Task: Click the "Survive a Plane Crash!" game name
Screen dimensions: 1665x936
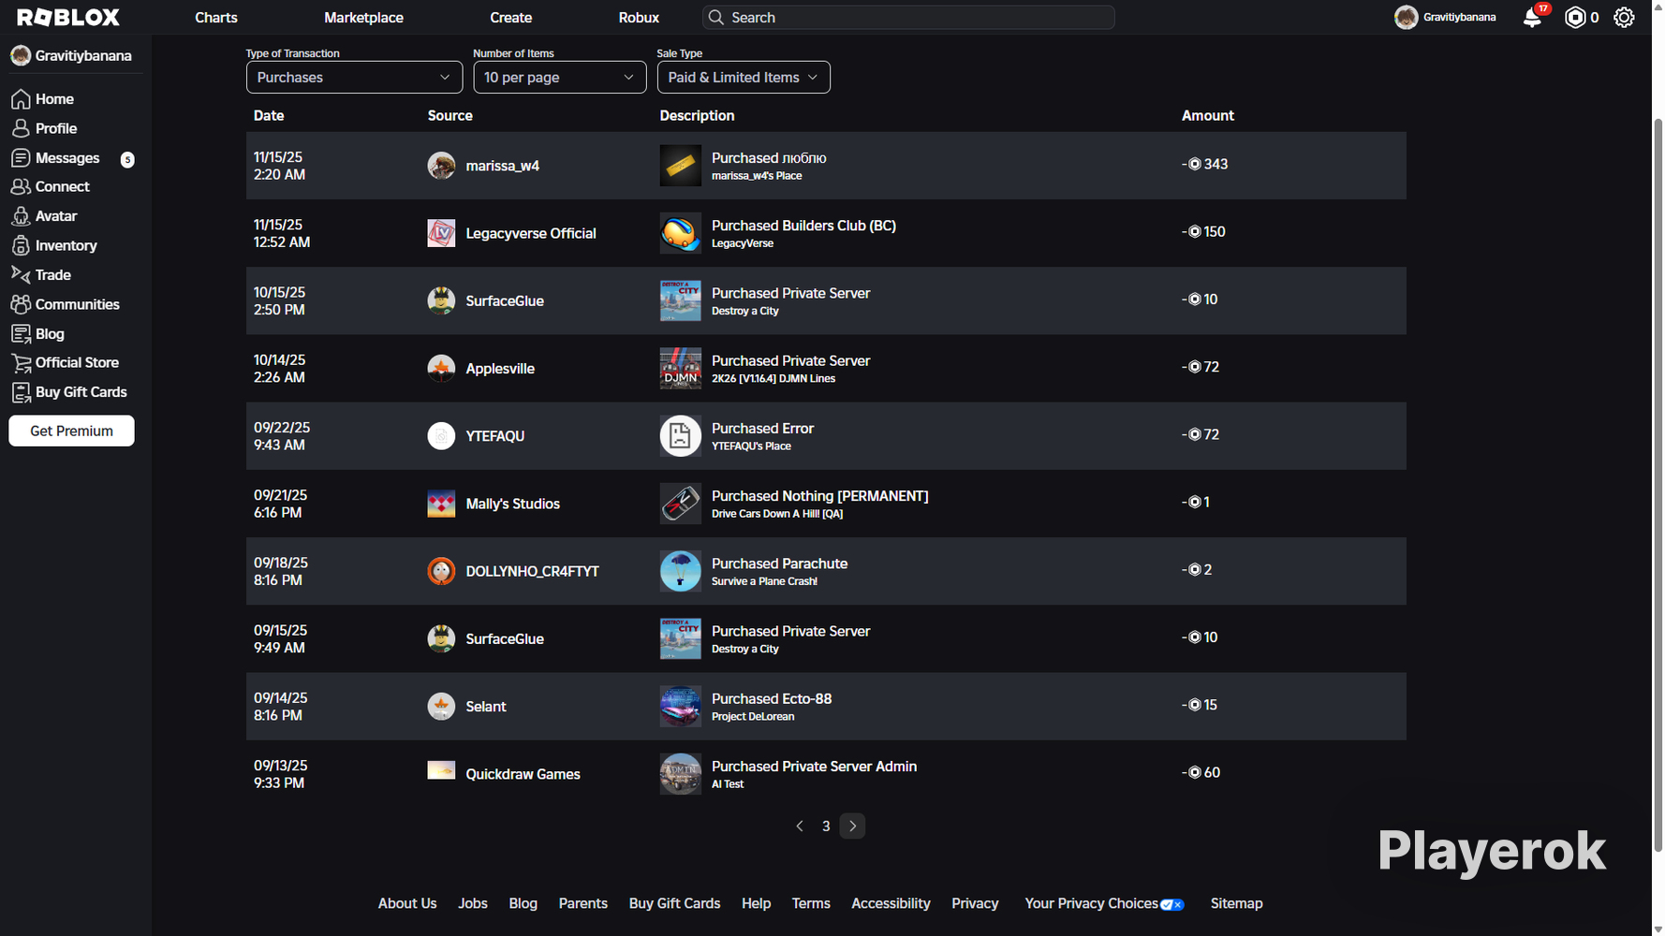Action: point(764,581)
